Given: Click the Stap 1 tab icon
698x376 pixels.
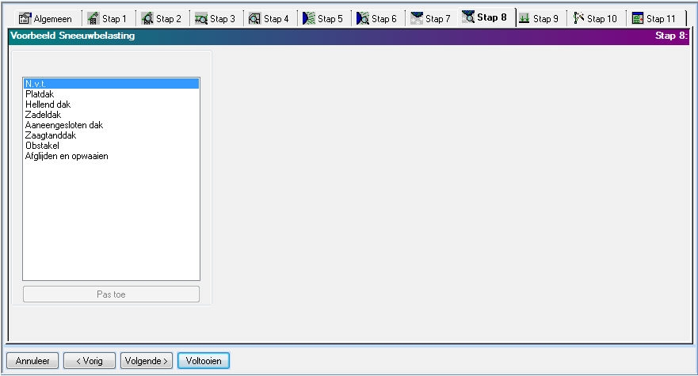Looking at the screenshot, I should pos(93,19).
